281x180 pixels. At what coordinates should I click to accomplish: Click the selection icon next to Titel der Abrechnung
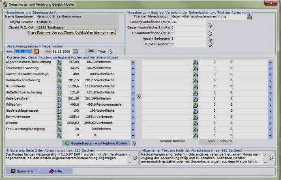pyautogui.click(x=250, y=17)
